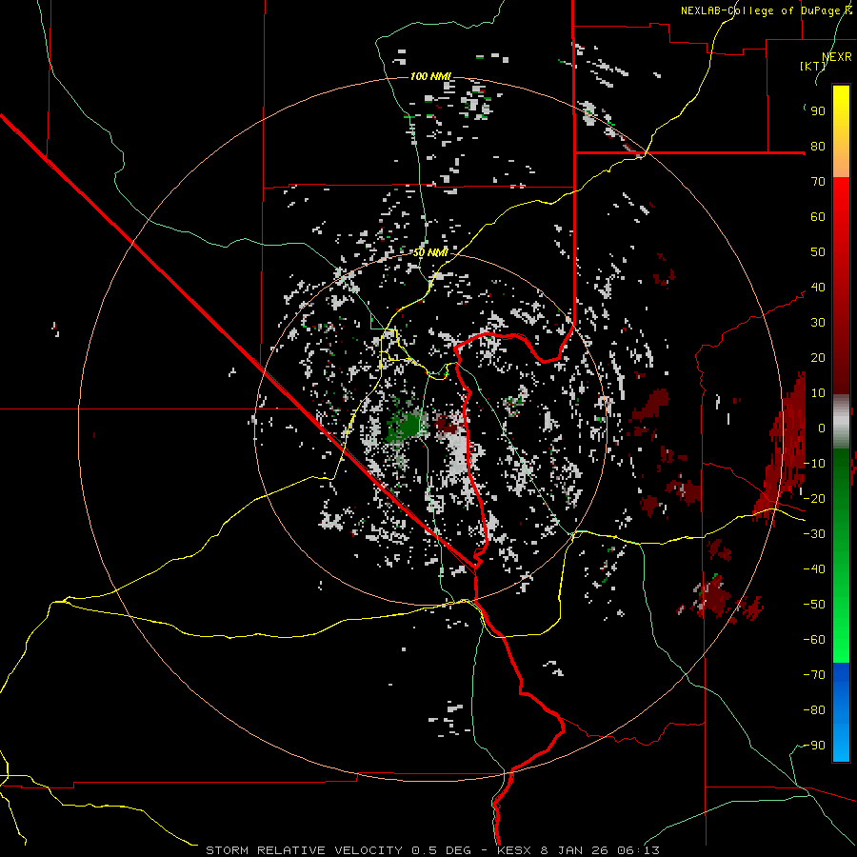Click the 100 NMI range ring label
Screen dimensions: 857x857
(x=430, y=76)
